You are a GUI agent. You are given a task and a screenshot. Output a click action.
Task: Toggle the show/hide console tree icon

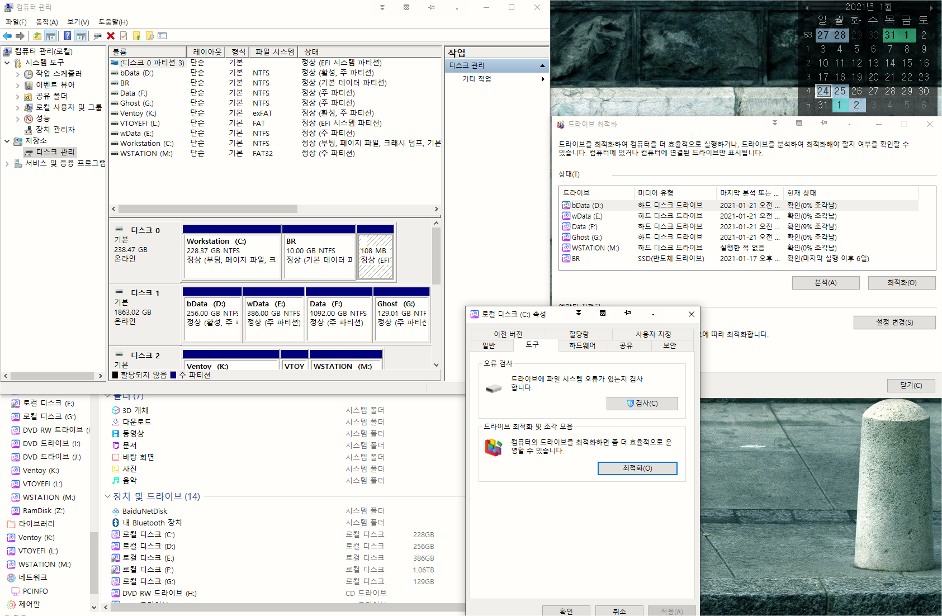click(51, 36)
